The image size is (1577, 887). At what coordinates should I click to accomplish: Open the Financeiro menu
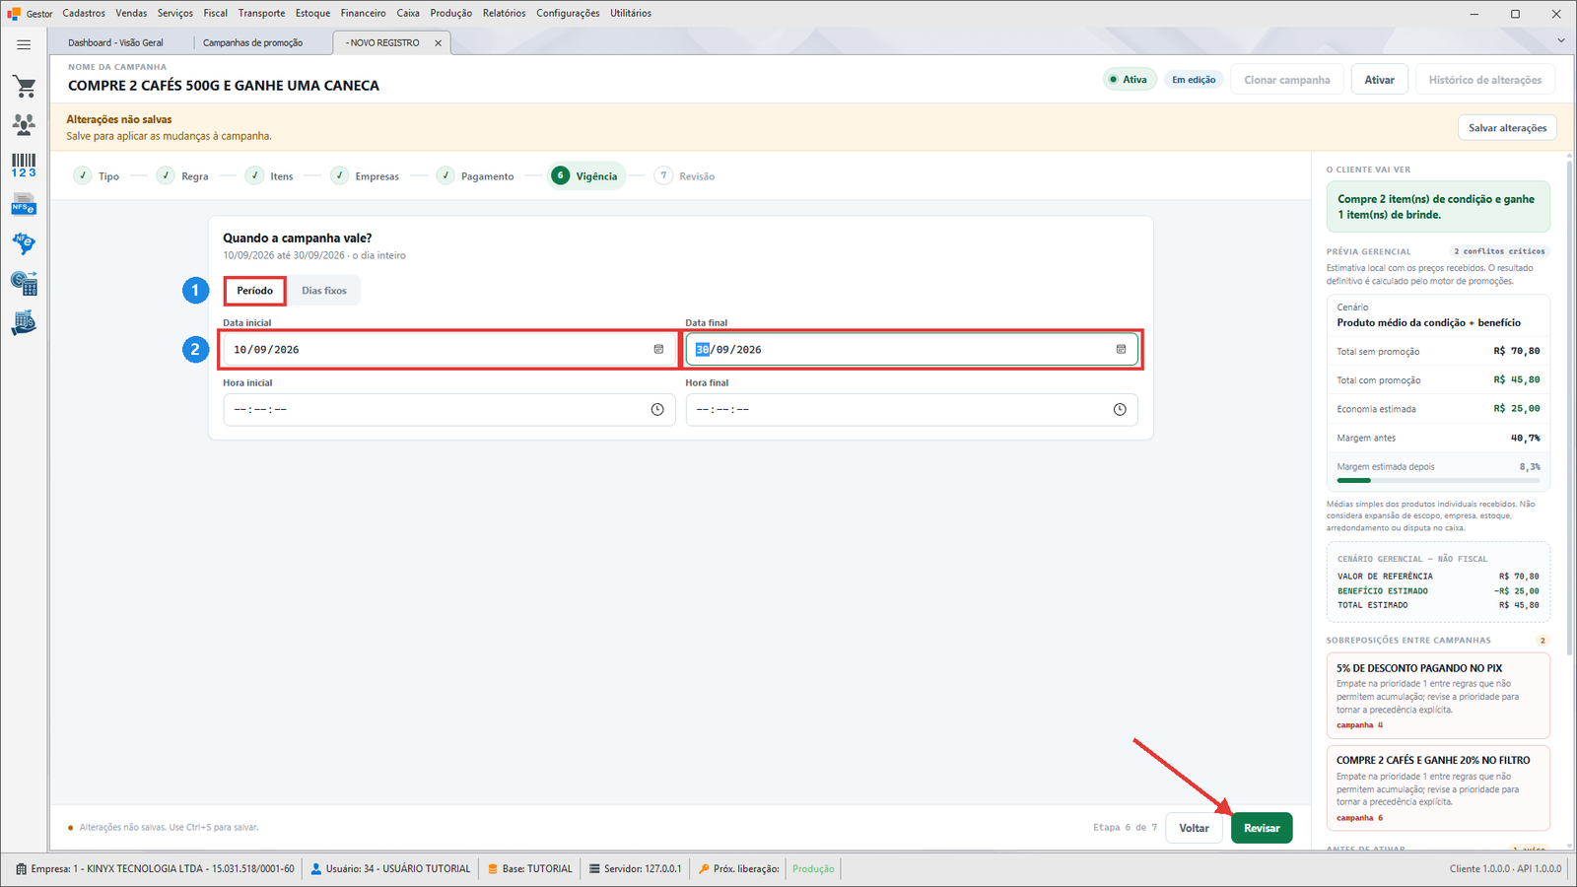(364, 13)
